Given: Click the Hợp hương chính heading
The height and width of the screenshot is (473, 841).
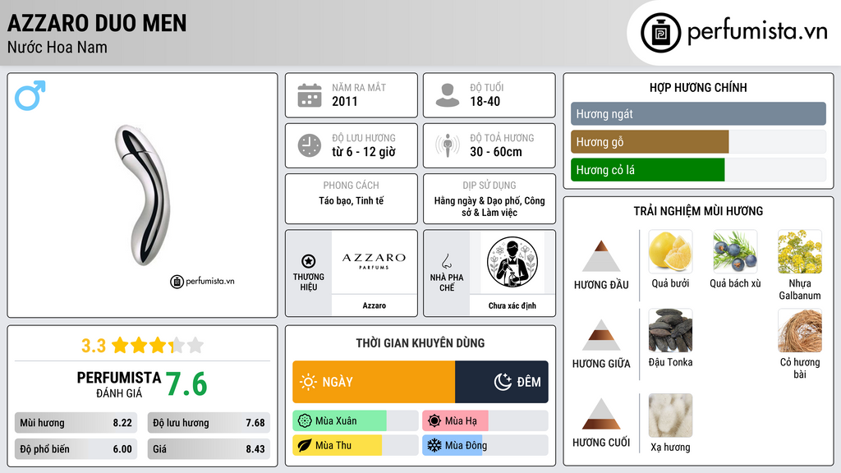Looking at the screenshot, I should coord(698,87).
